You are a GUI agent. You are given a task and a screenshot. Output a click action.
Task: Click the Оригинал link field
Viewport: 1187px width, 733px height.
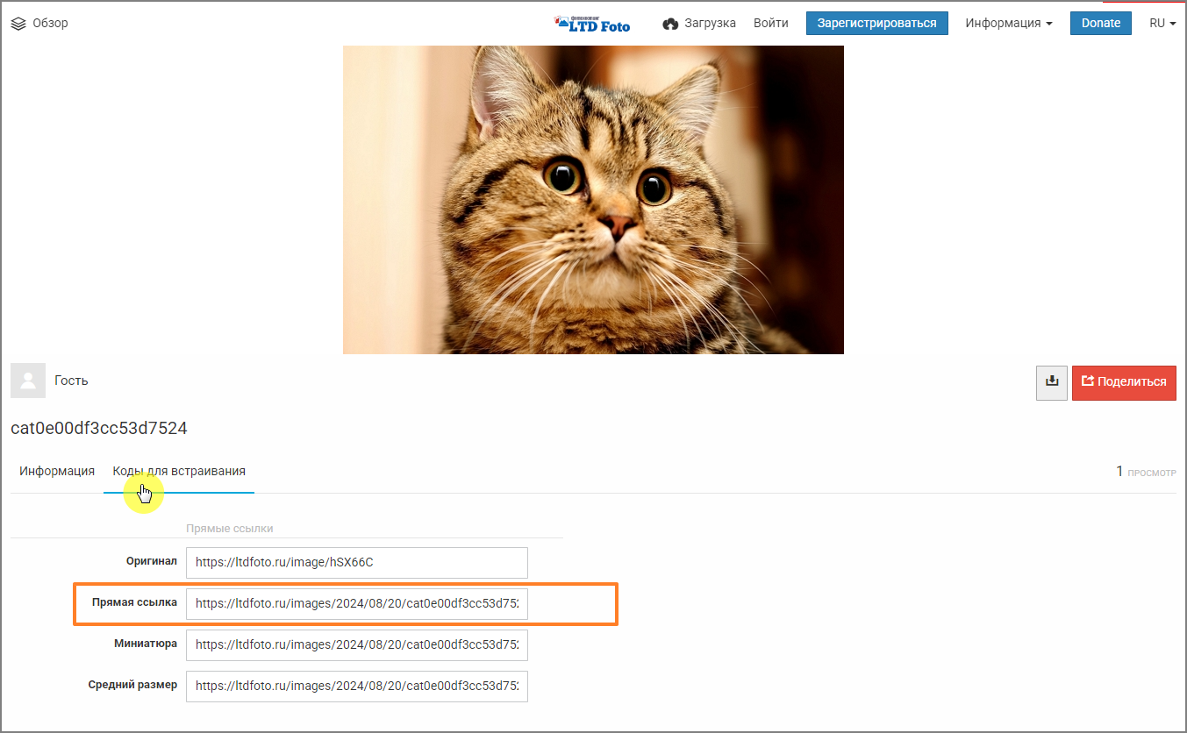point(357,563)
